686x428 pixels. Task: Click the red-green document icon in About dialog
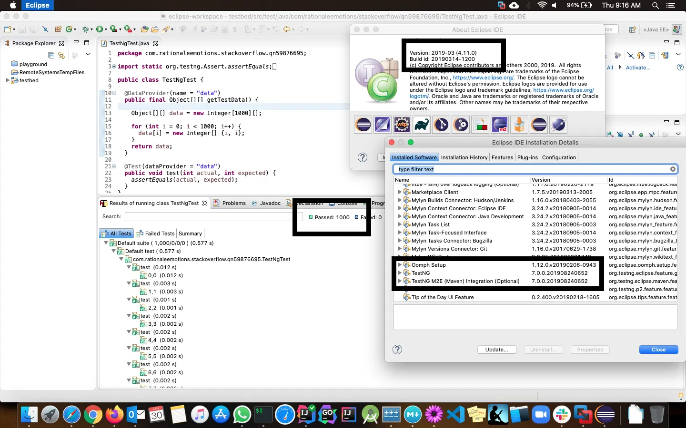tap(480, 125)
